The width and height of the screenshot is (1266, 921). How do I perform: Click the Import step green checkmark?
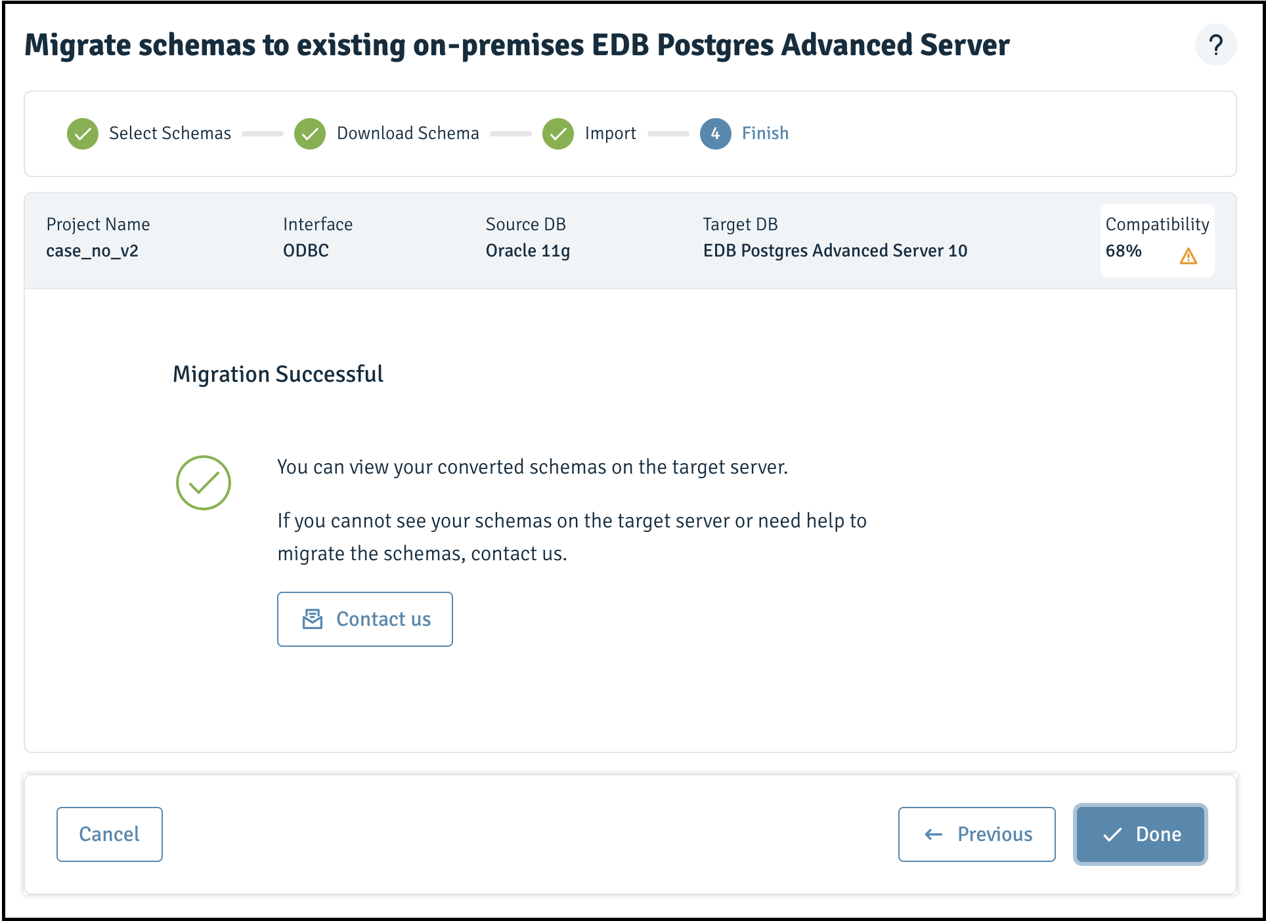(x=558, y=134)
